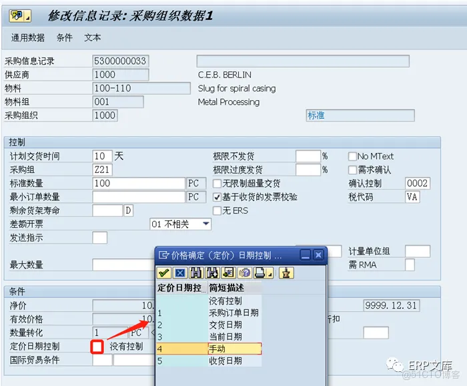
Task: Click the 文本 button
Action: pos(93,38)
